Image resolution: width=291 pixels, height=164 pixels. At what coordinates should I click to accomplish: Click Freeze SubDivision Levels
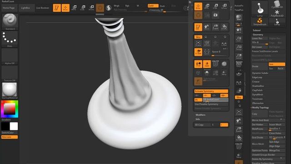click(x=268, y=51)
